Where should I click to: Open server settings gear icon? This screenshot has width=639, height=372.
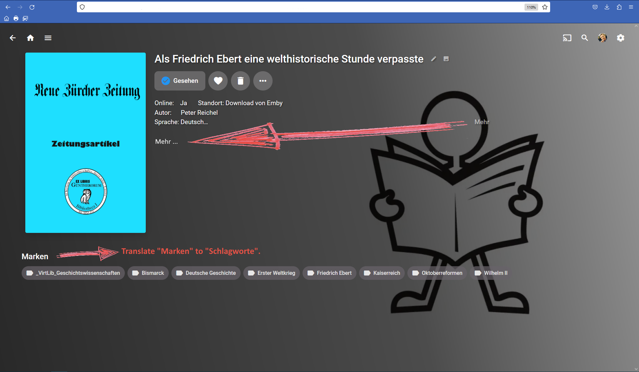pos(620,38)
